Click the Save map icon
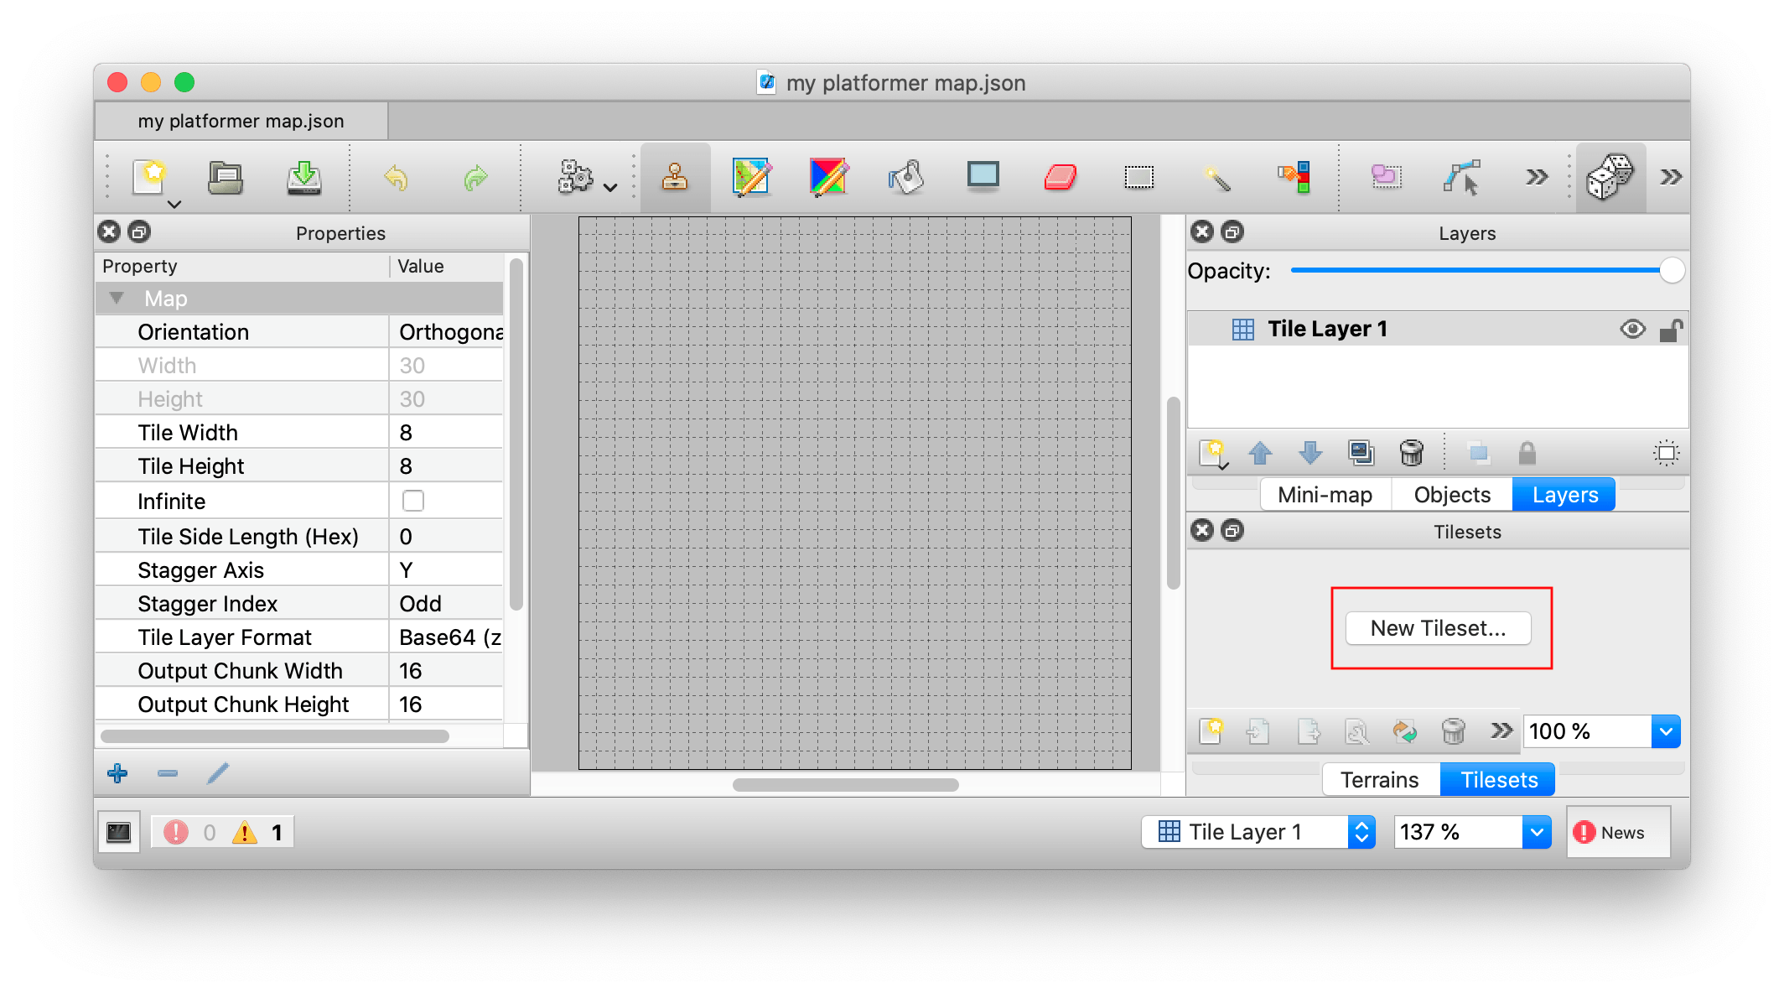This screenshot has height=993, width=1784. pos(303,177)
